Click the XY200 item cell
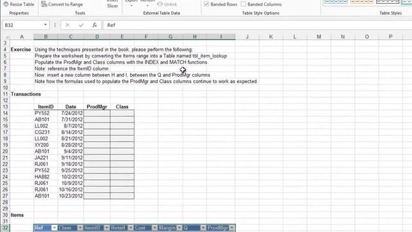Viewport: 412px width, 232px height. click(x=46, y=145)
